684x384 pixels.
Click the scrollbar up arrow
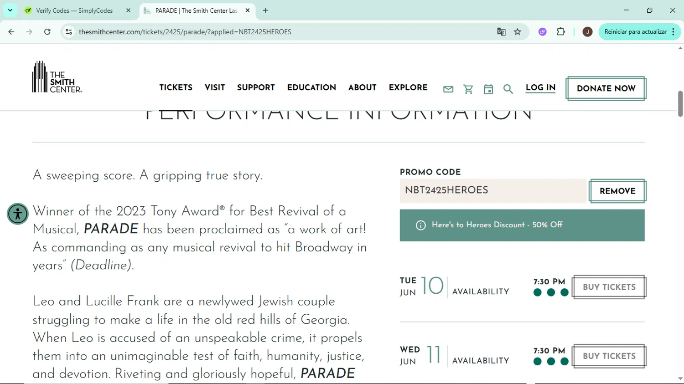pos(680,48)
